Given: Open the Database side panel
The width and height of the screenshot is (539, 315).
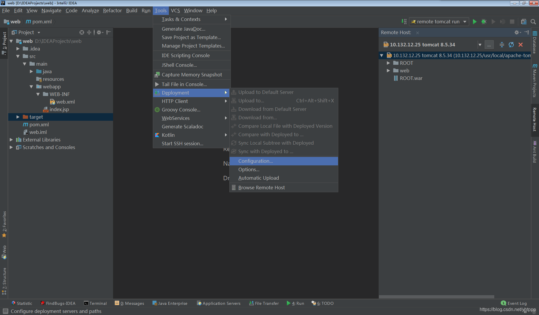Looking at the screenshot, I should [535, 42].
